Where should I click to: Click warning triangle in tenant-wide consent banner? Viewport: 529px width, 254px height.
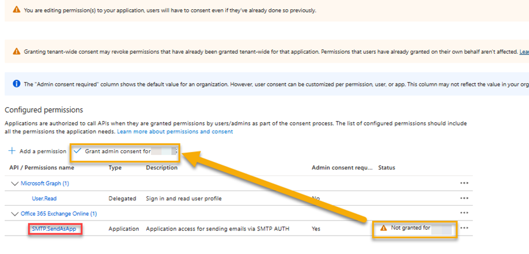click(x=17, y=51)
